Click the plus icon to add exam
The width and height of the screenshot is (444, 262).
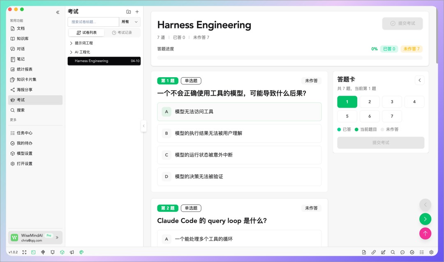(x=137, y=11)
